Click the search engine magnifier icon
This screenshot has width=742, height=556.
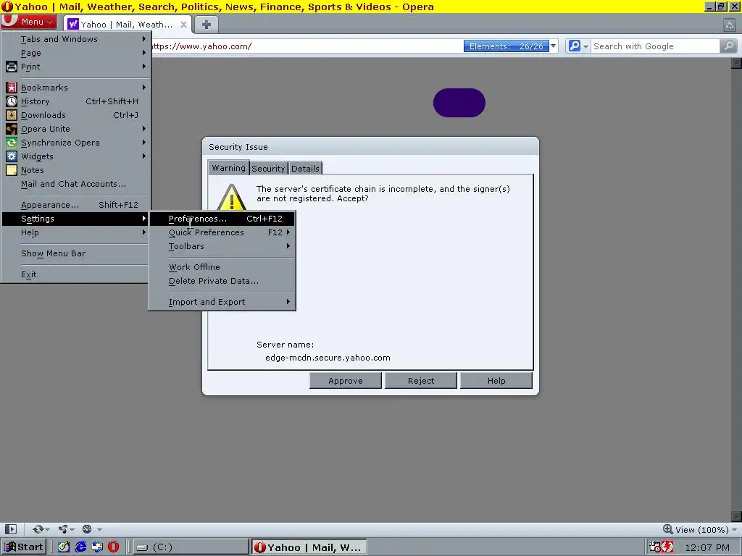coord(574,46)
